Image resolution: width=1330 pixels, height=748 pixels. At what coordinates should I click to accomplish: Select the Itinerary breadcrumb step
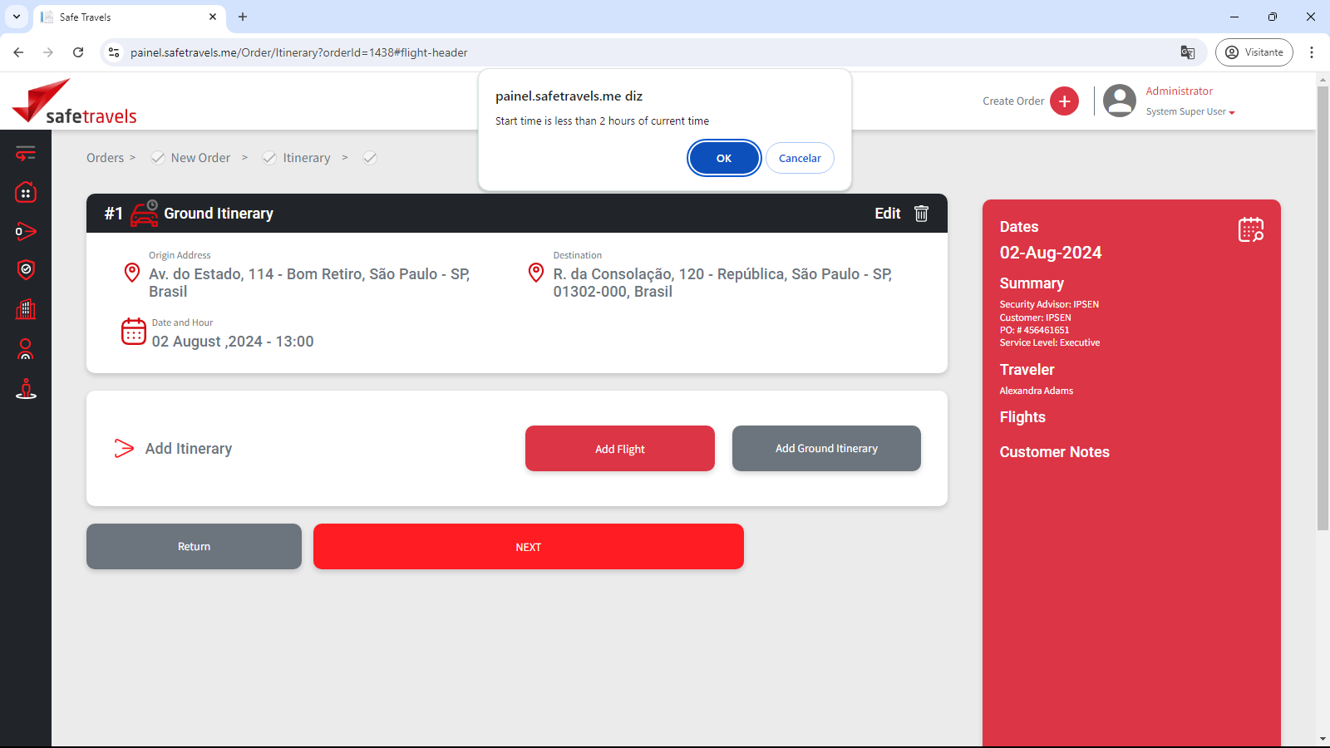coord(306,158)
